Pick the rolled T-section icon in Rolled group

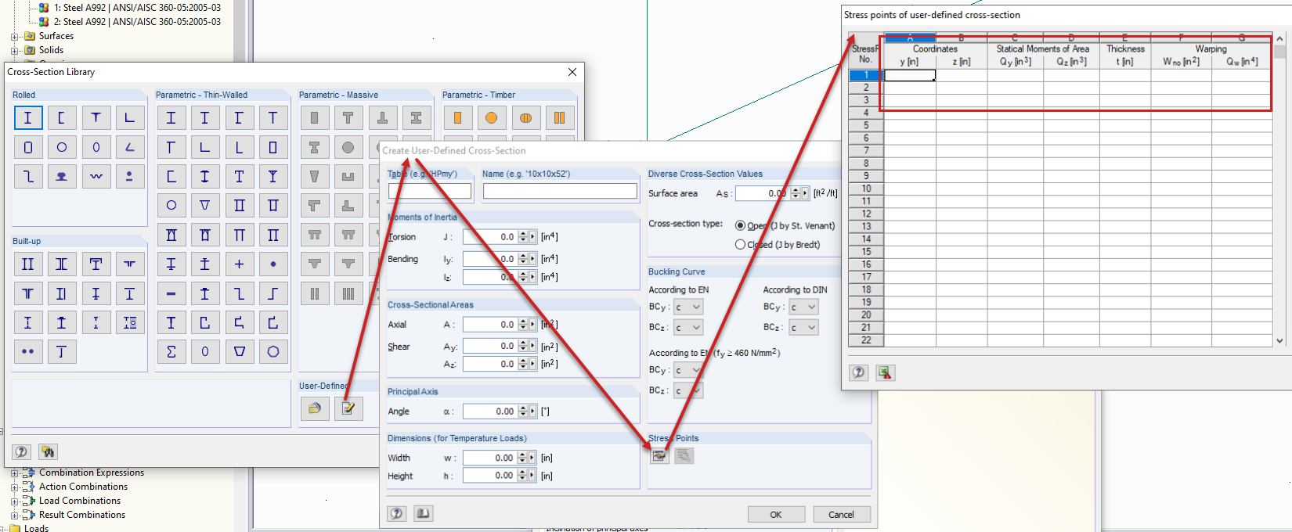[x=96, y=118]
